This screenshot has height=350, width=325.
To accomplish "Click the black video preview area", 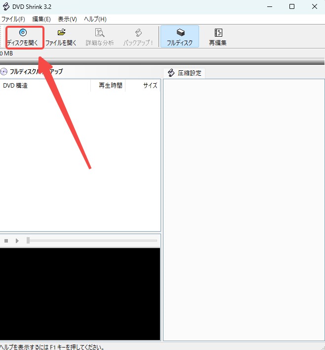I will point(80,294).
